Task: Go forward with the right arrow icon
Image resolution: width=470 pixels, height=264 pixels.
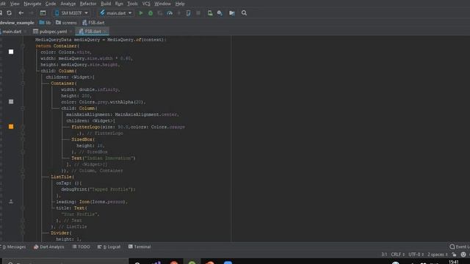Action: coord(31,13)
